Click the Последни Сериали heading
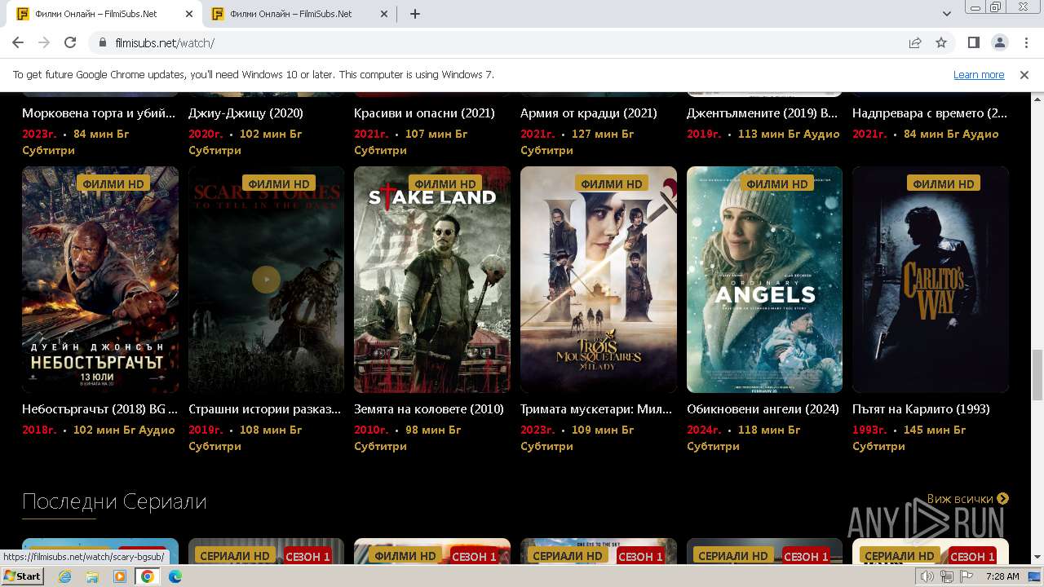The image size is (1044, 587). [114, 501]
